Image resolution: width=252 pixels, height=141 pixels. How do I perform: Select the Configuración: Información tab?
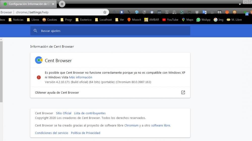(28, 4)
